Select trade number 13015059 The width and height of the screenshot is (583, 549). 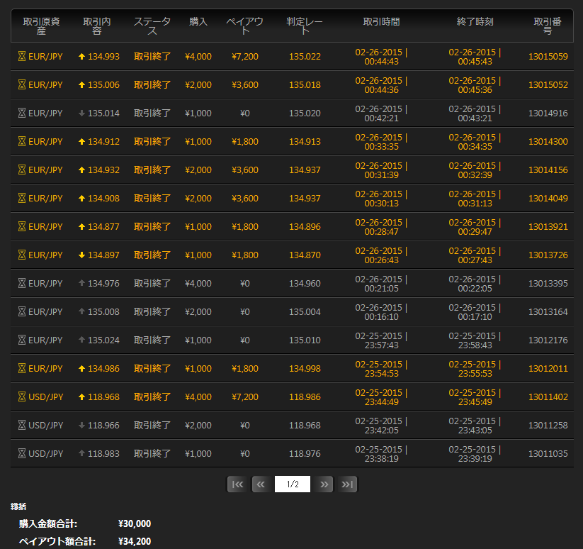tap(548, 56)
